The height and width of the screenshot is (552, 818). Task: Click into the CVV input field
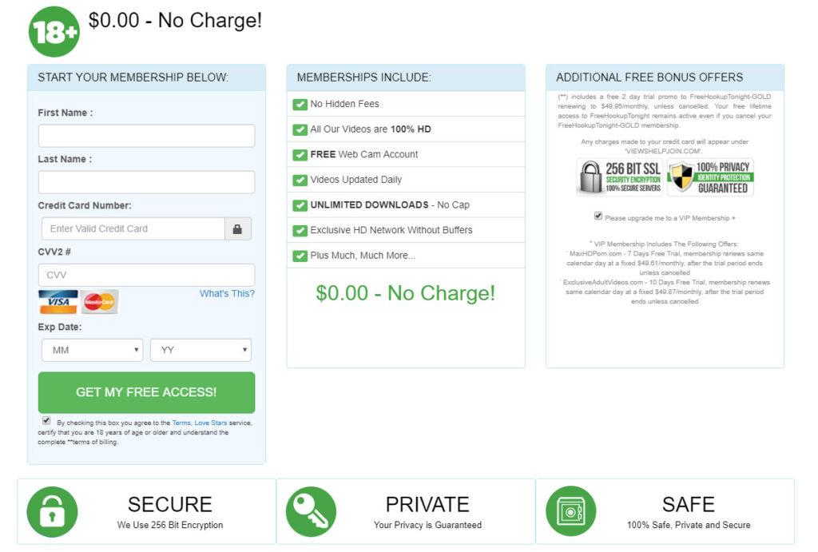coord(146,275)
